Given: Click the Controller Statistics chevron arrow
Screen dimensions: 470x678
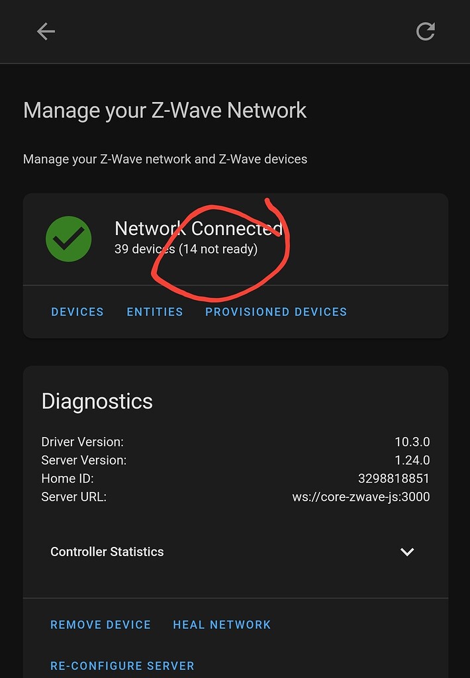Looking at the screenshot, I should point(408,552).
